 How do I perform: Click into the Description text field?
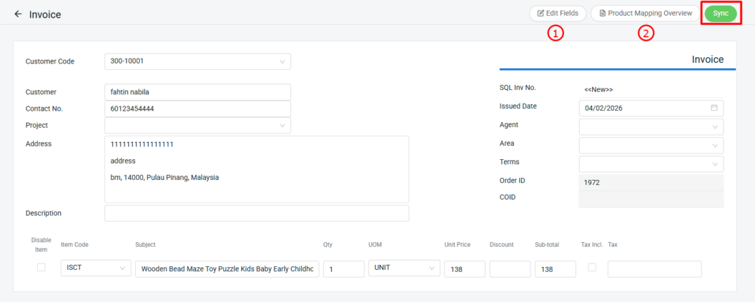[256, 213]
